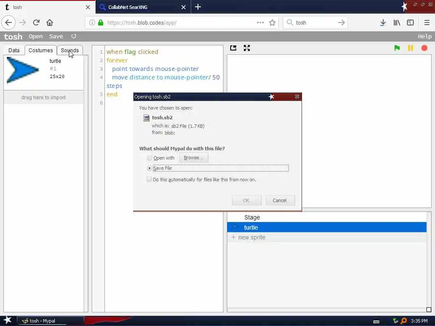Click code line 'point towards mouse-pointer'

pyautogui.click(x=155, y=69)
